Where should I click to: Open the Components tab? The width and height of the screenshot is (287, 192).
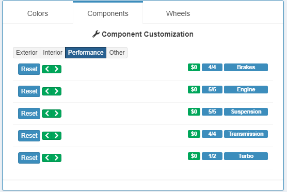point(108,13)
